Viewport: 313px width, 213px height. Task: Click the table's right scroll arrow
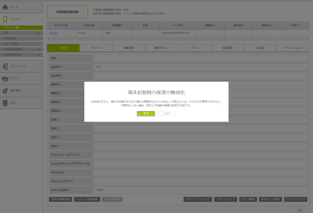[x=307, y=39]
